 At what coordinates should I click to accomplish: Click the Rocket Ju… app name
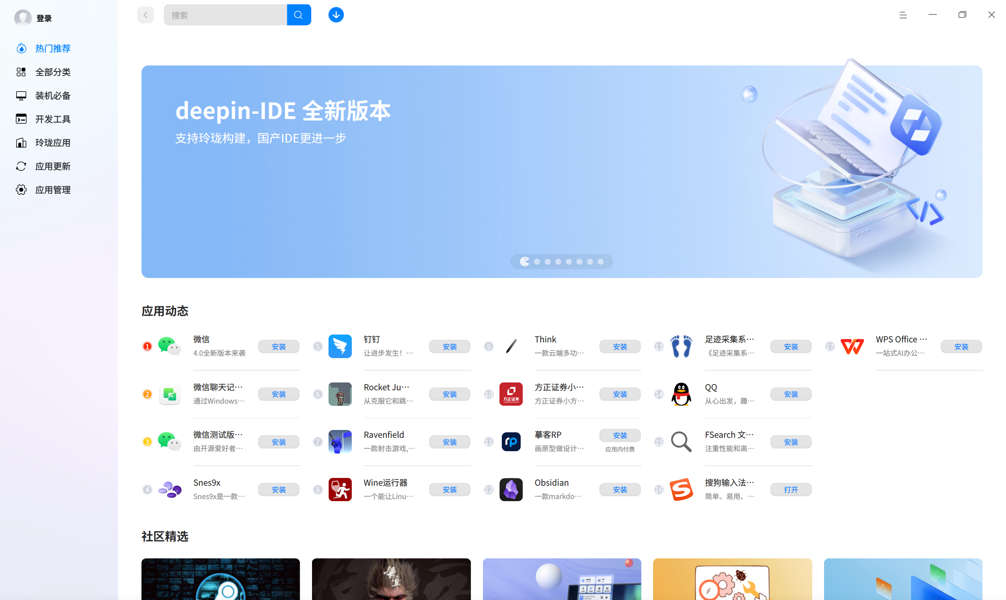point(386,387)
